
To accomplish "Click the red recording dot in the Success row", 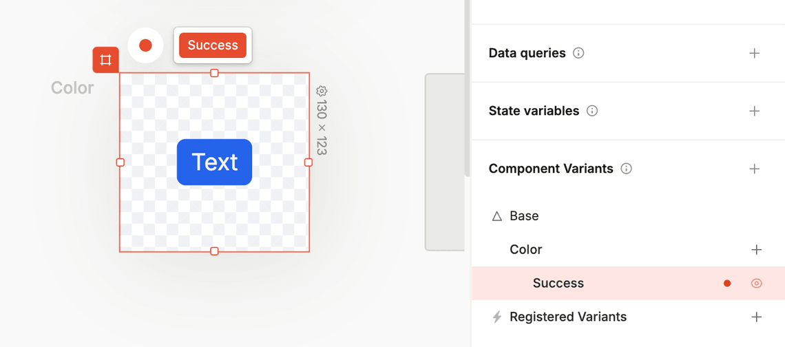I will point(727,283).
